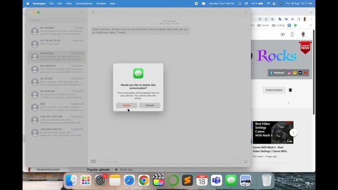Click the YouTube notifications bell
The image size is (338, 190).
(292, 34)
